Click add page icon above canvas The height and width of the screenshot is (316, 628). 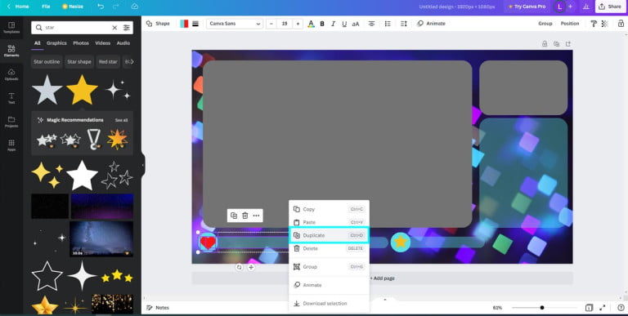[x=568, y=44]
